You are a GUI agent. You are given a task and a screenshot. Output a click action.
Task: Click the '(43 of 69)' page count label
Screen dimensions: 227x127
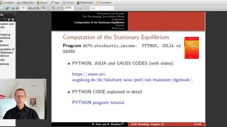(34, 8)
